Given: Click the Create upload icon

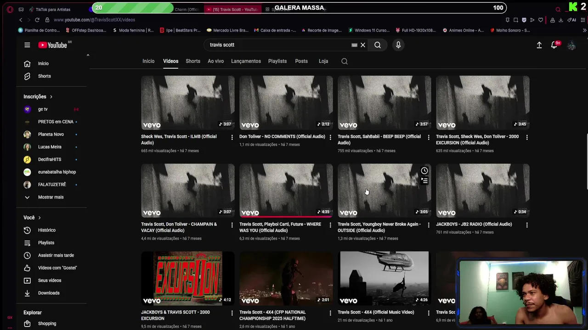Looking at the screenshot, I should [539, 45].
